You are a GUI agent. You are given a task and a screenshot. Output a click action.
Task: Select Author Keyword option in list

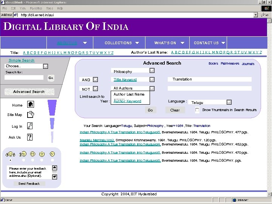click(127, 101)
